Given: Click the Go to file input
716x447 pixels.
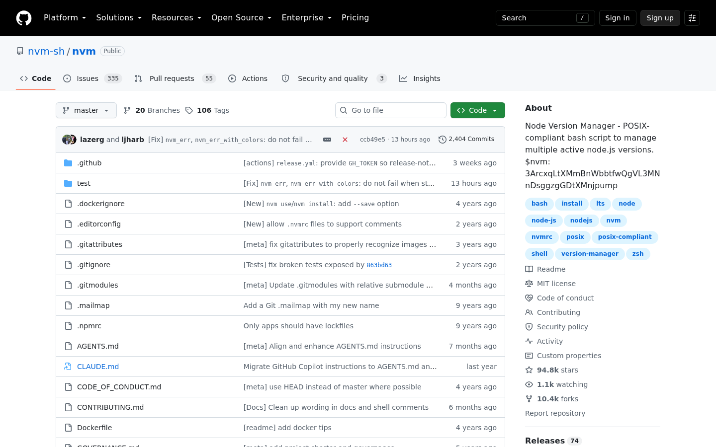Looking at the screenshot, I should pos(391,110).
